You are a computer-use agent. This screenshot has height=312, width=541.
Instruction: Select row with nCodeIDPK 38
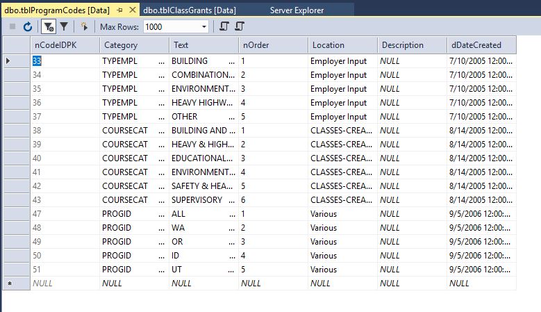(x=15, y=131)
